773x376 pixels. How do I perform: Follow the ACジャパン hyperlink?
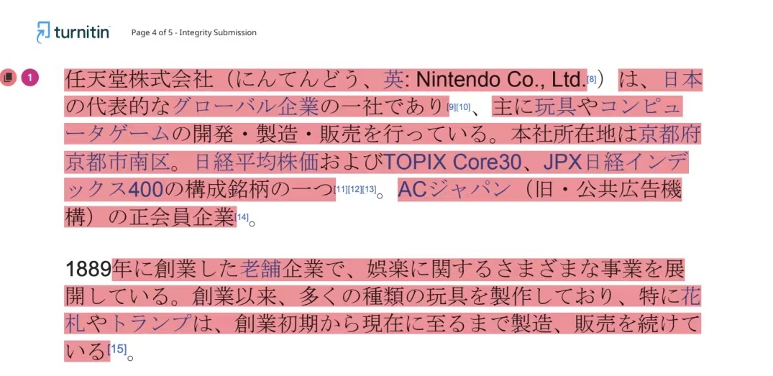(x=454, y=189)
